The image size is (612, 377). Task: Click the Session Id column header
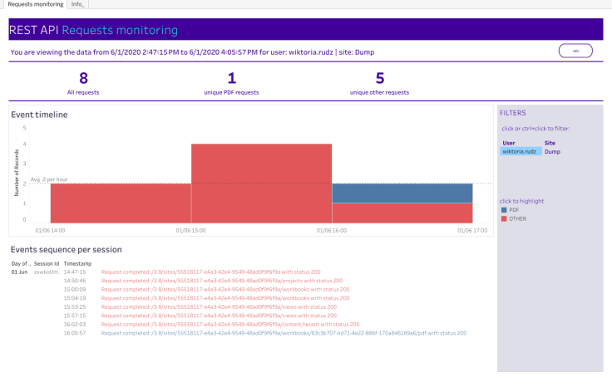(46, 262)
